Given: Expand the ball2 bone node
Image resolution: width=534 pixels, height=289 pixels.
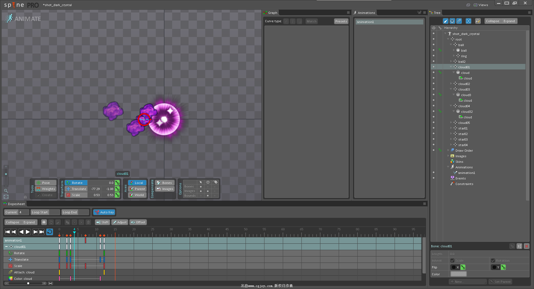Looking at the screenshot, I should 451,61.
